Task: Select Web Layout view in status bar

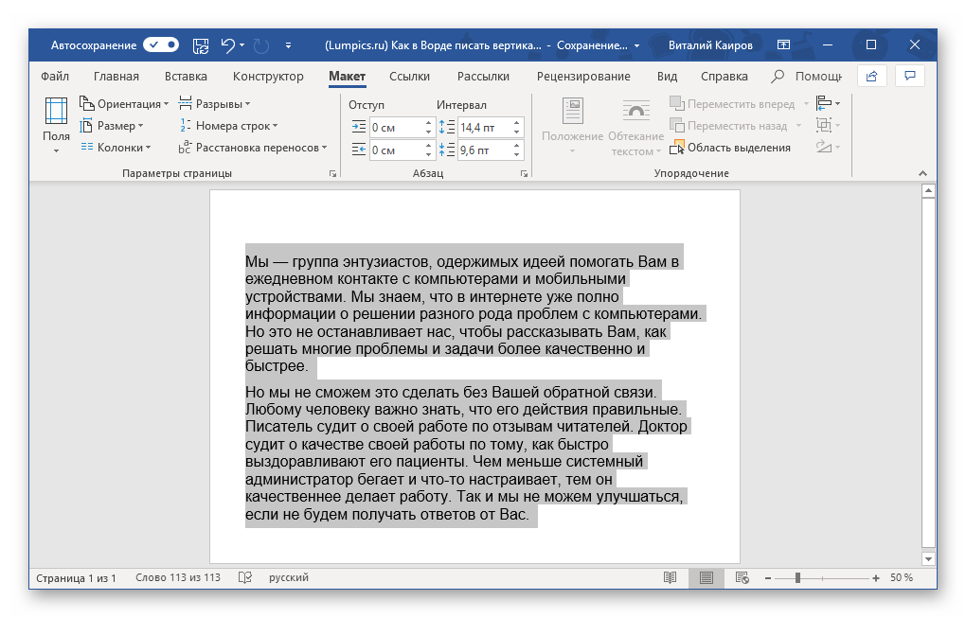Action: point(742,577)
